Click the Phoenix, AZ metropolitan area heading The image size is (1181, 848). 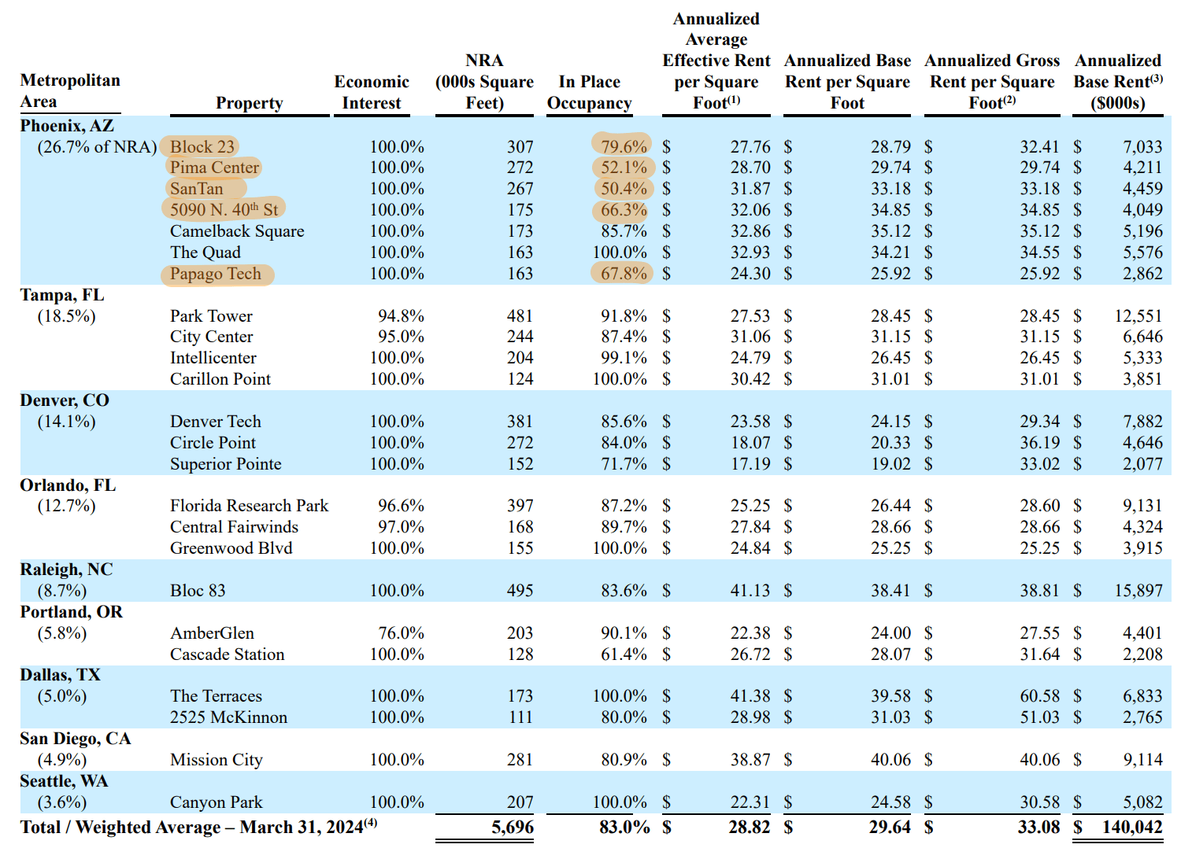pyautogui.click(x=67, y=126)
